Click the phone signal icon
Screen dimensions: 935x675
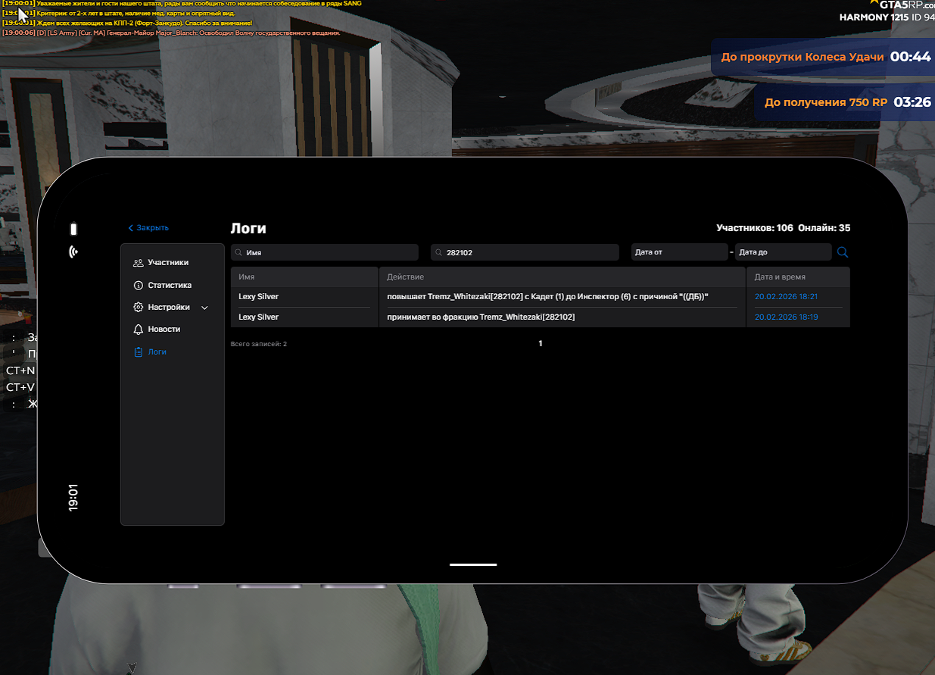pos(73,252)
